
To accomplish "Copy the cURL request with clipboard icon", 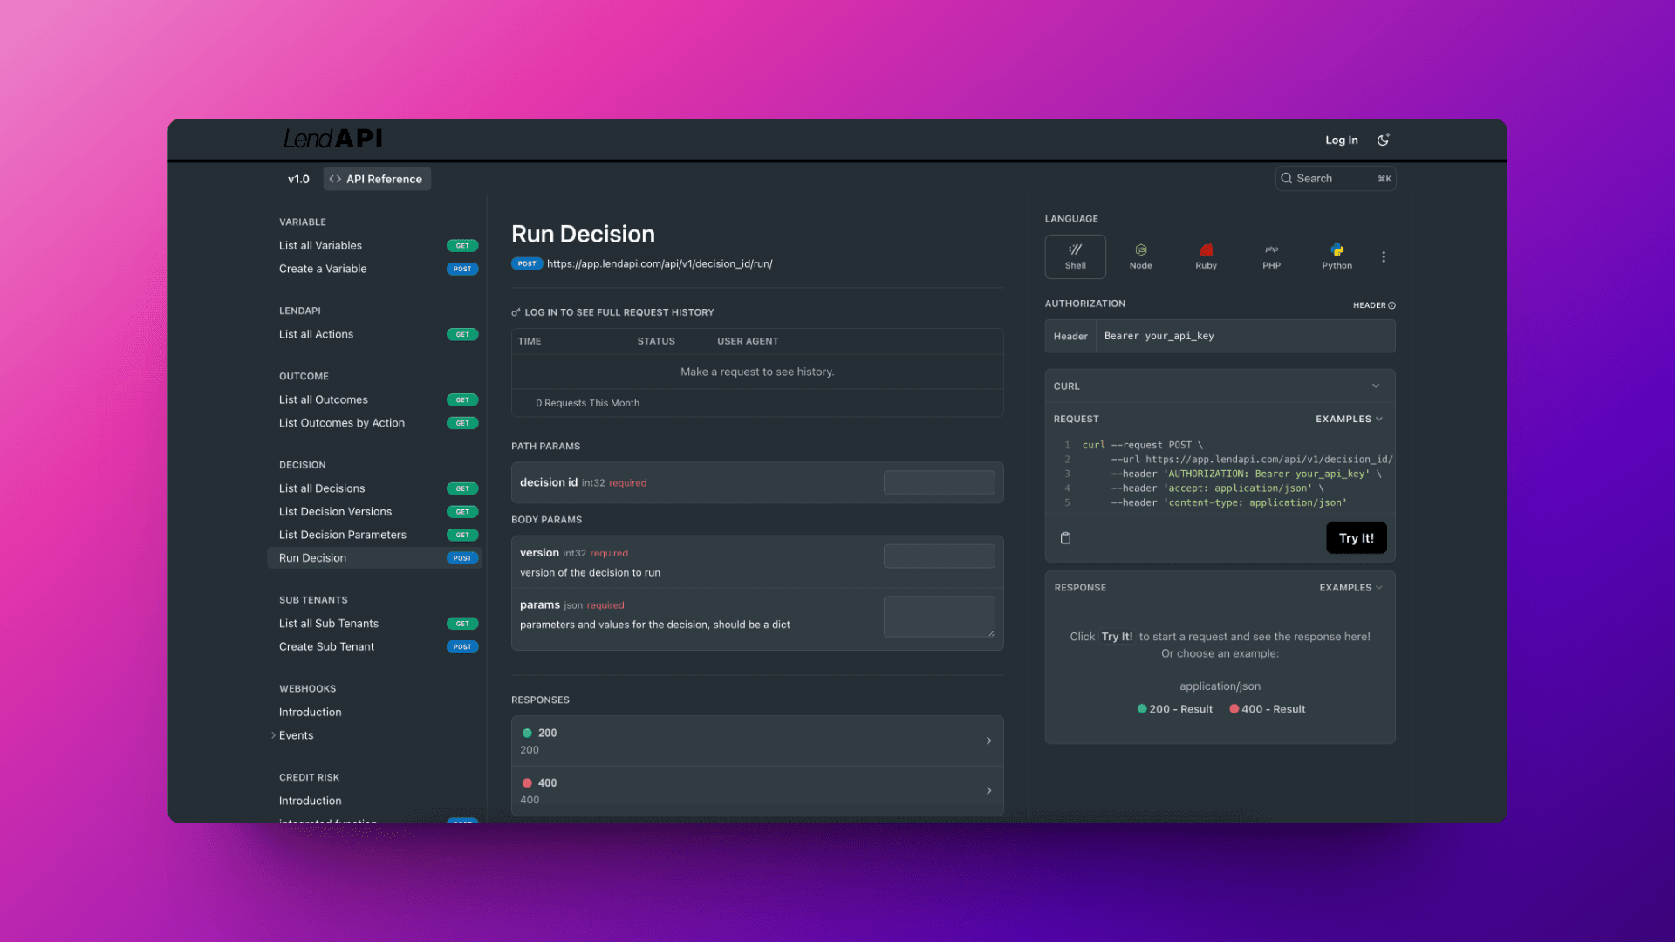I will pyautogui.click(x=1065, y=538).
